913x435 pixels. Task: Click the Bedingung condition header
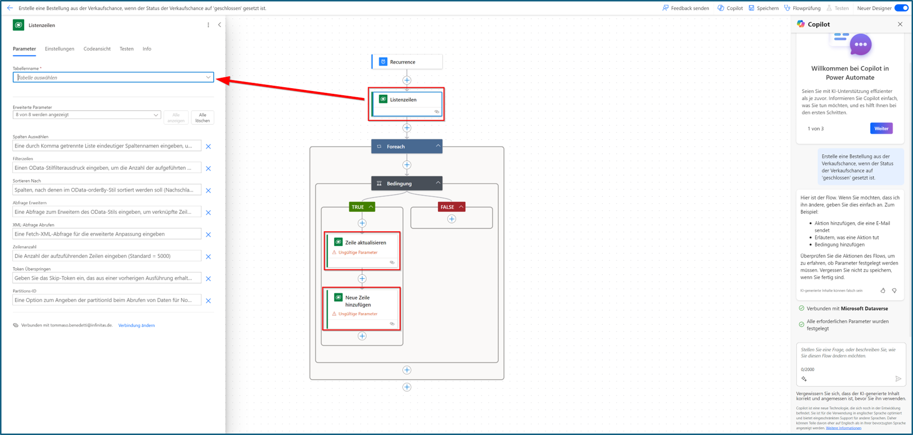point(407,183)
